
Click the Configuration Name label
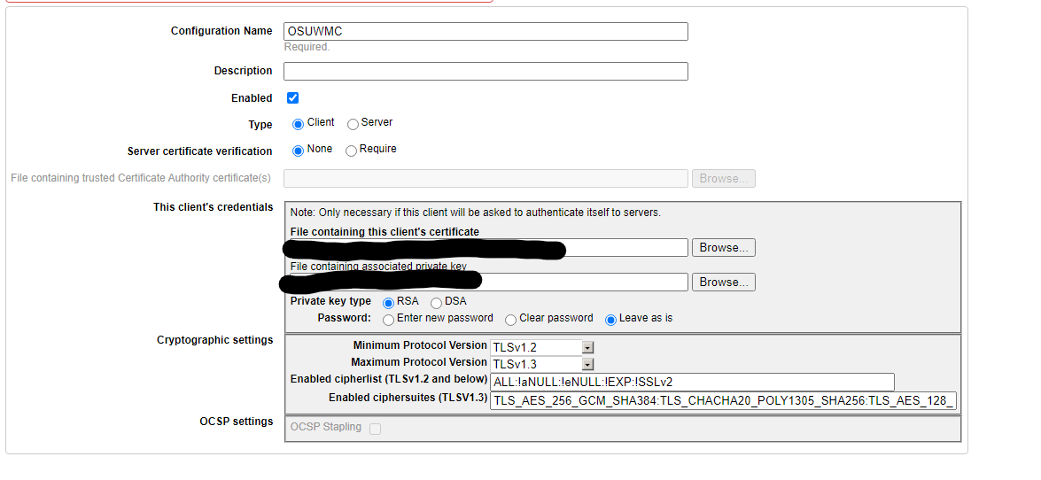click(x=221, y=30)
